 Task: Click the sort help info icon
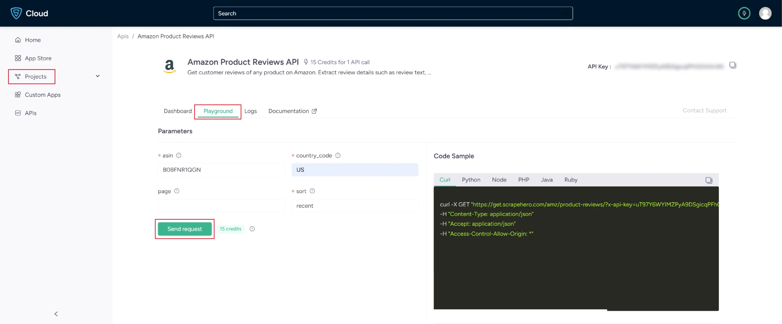point(312,191)
